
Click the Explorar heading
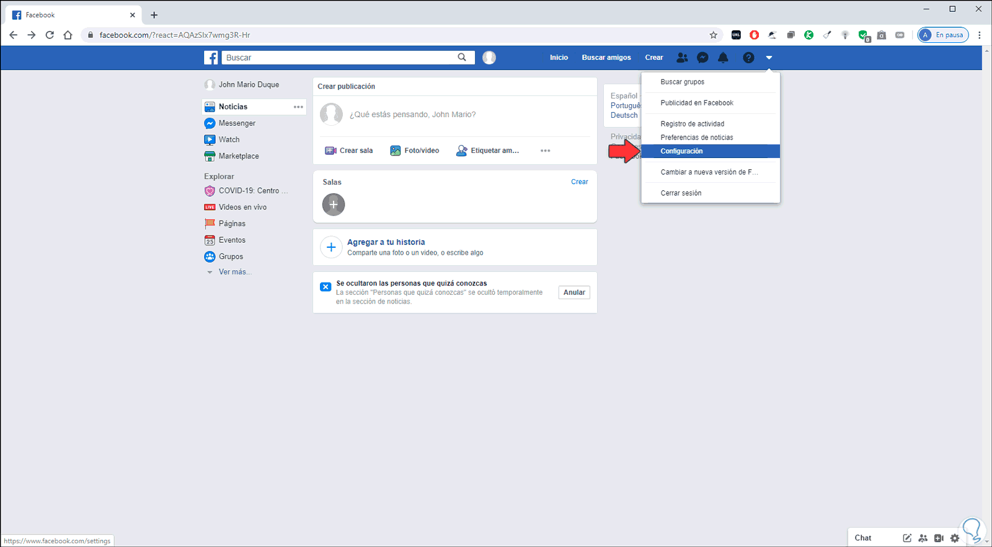tap(219, 177)
